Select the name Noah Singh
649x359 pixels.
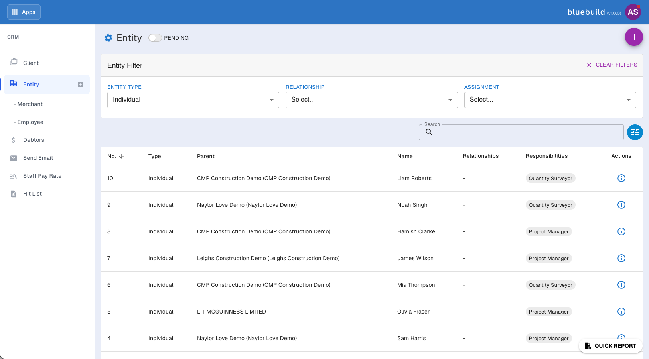(x=412, y=205)
